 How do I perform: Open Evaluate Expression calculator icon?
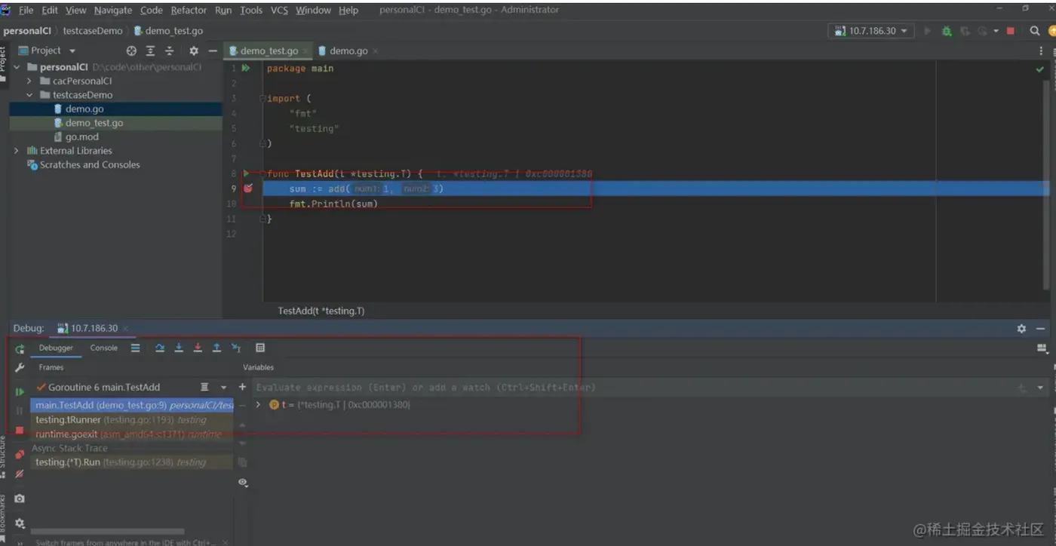click(260, 348)
